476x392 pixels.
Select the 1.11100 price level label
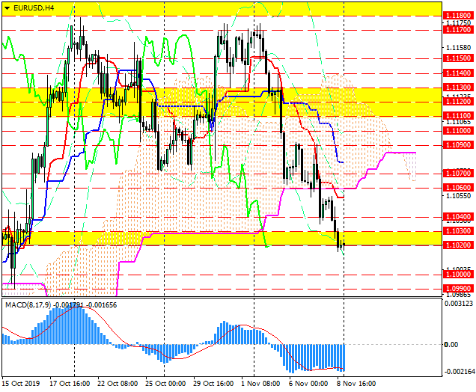tap(457, 116)
